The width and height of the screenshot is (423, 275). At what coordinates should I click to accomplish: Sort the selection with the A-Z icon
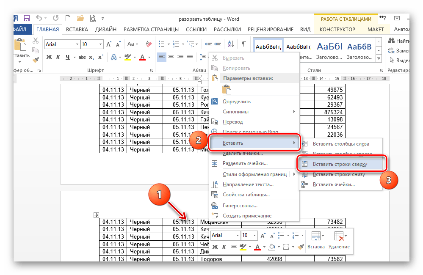(231, 44)
